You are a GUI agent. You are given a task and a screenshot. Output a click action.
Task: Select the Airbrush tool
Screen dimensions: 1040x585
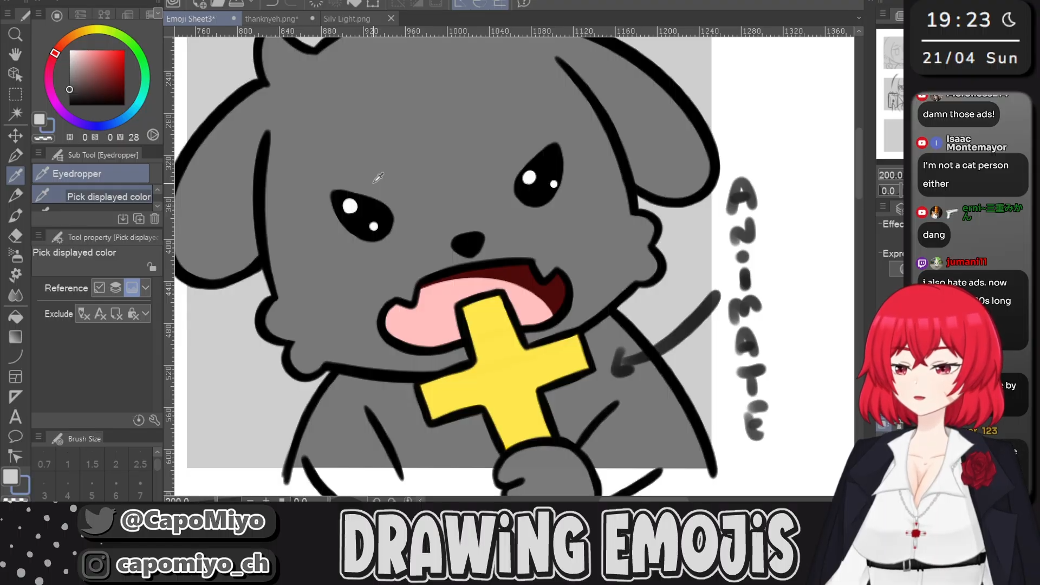[x=15, y=255]
